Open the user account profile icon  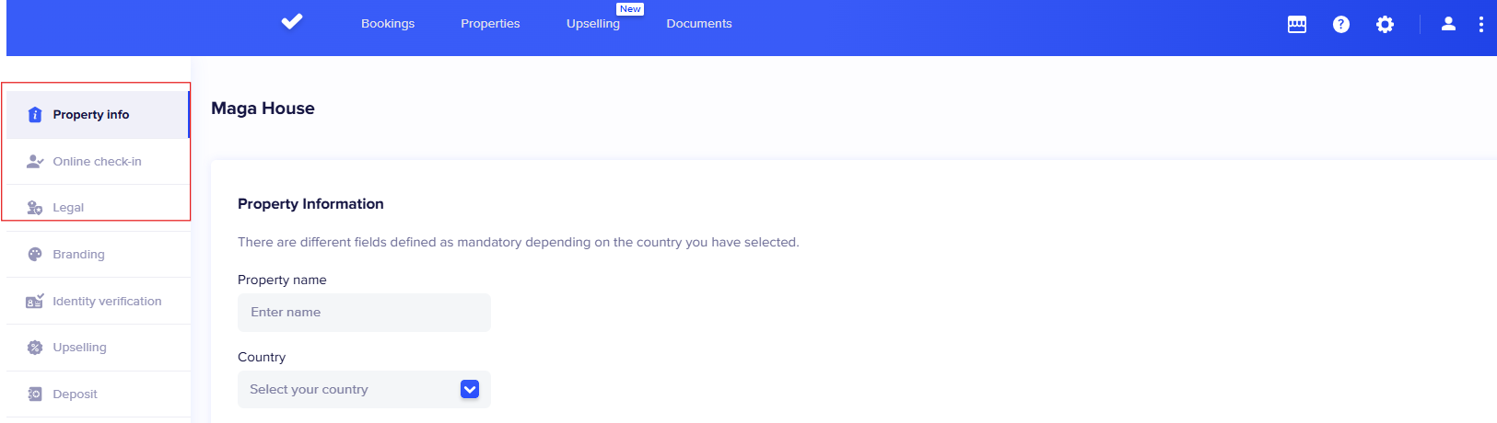1448,24
